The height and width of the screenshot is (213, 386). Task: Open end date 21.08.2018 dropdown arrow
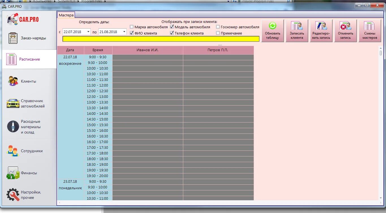(124, 32)
